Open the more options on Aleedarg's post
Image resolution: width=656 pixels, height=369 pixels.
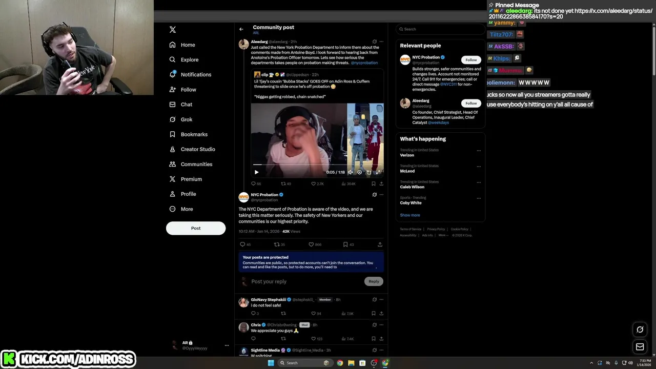(381, 42)
